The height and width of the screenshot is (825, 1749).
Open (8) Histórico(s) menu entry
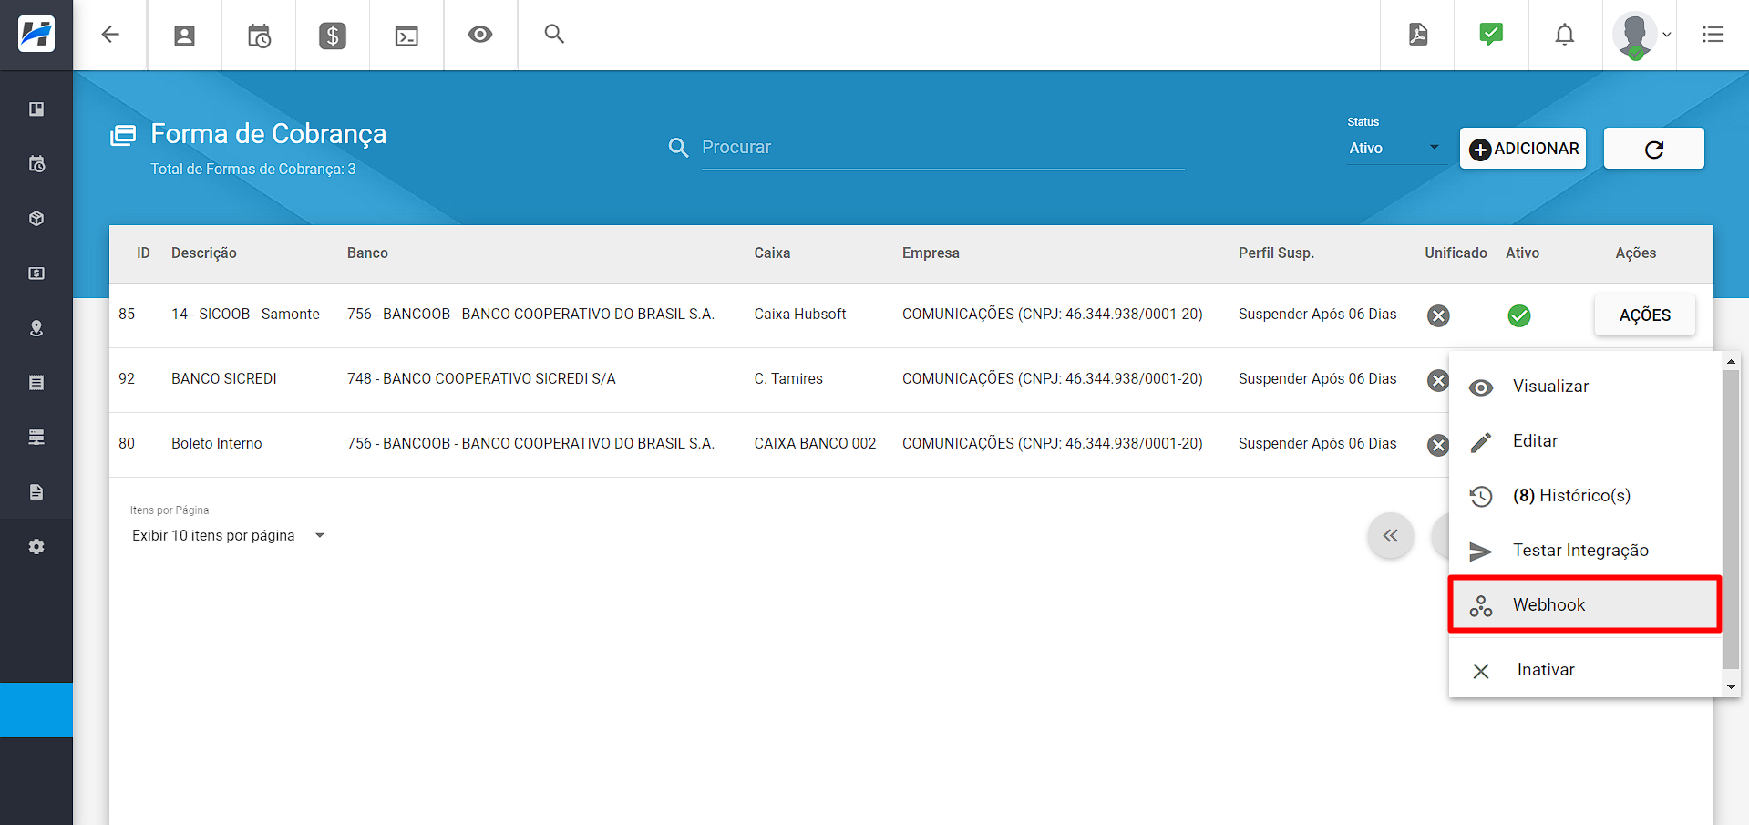click(1585, 496)
